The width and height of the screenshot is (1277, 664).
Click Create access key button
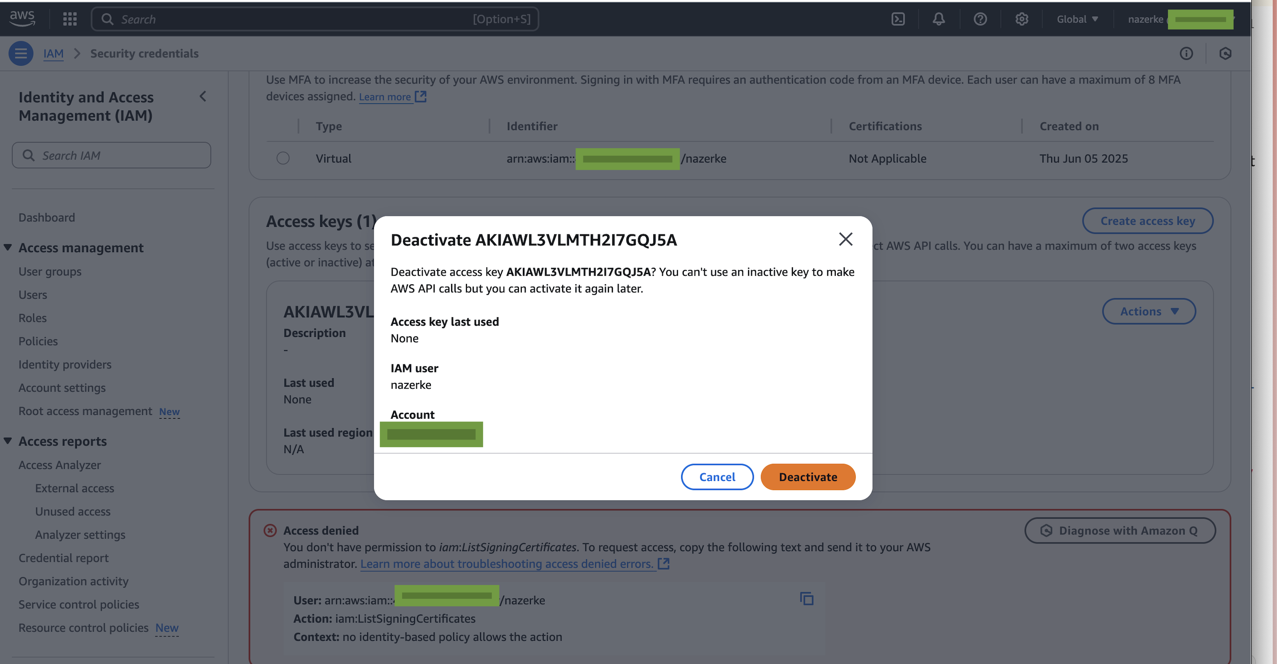click(1147, 221)
